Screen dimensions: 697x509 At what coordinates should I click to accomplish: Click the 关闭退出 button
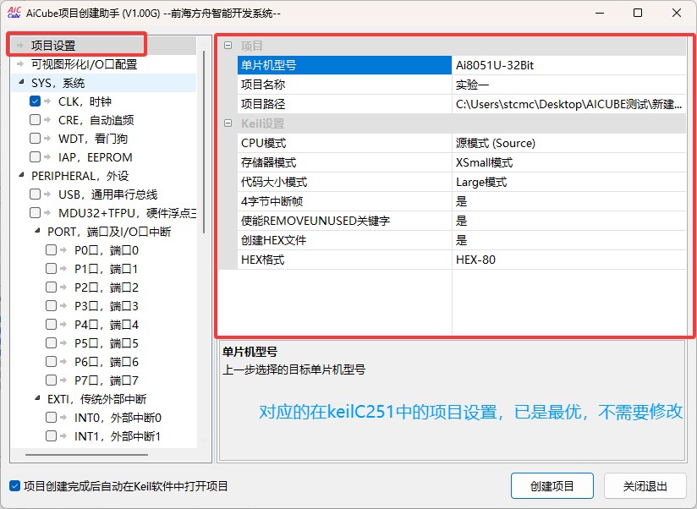point(645,486)
